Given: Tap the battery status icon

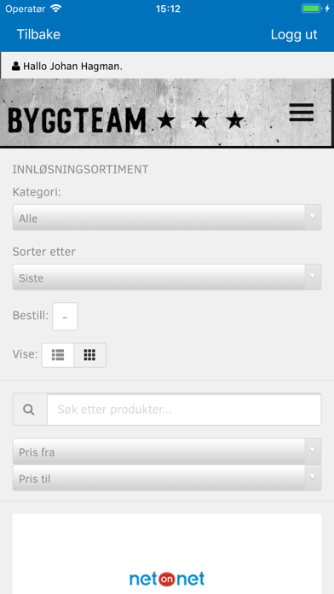Looking at the screenshot, I should (x=311, y=9).
